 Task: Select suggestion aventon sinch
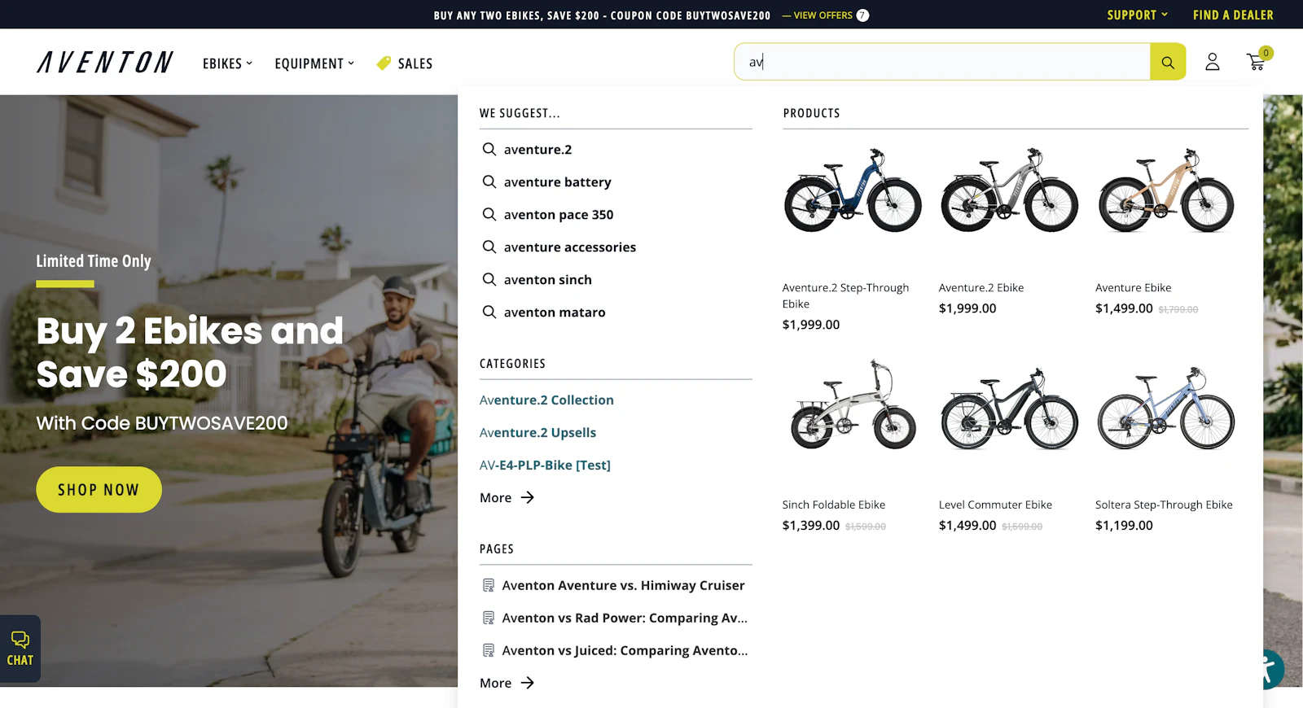(x=547, y=280)
